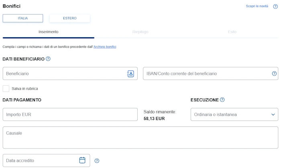The image size is (281, 168).
Task: Select the ITALIA transfer tab
Action: [23, 18]
